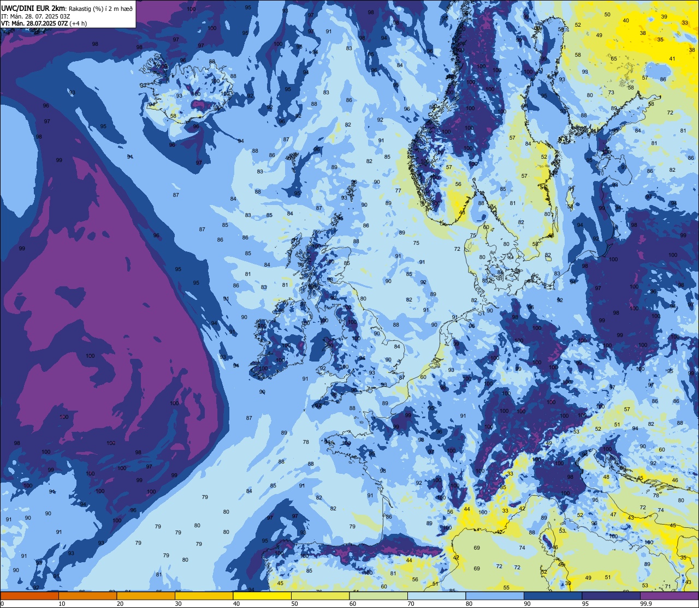This screenshot has height=608, width=699.
Task: Click the humidity value '73' over Finland
Action: coord(611,93)
